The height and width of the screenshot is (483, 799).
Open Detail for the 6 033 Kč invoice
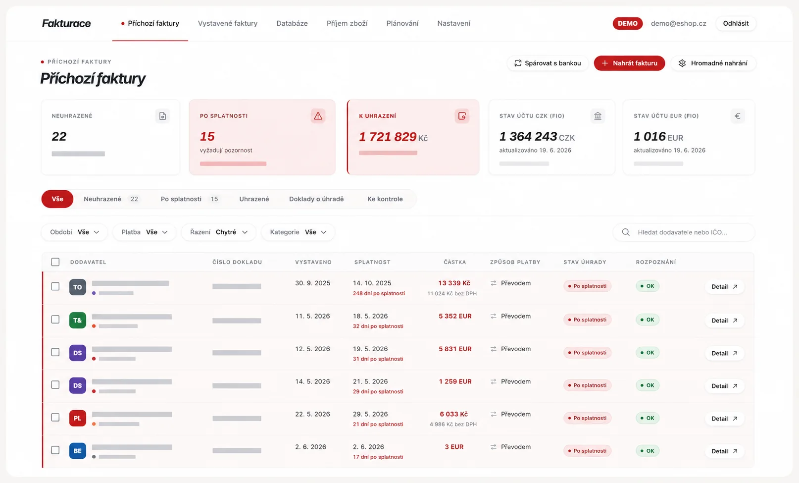pyautogui.click(x=724, y=419)
